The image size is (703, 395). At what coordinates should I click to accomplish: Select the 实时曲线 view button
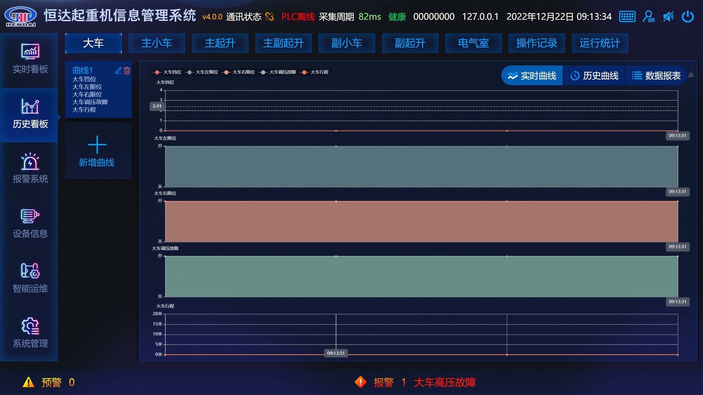532,76
